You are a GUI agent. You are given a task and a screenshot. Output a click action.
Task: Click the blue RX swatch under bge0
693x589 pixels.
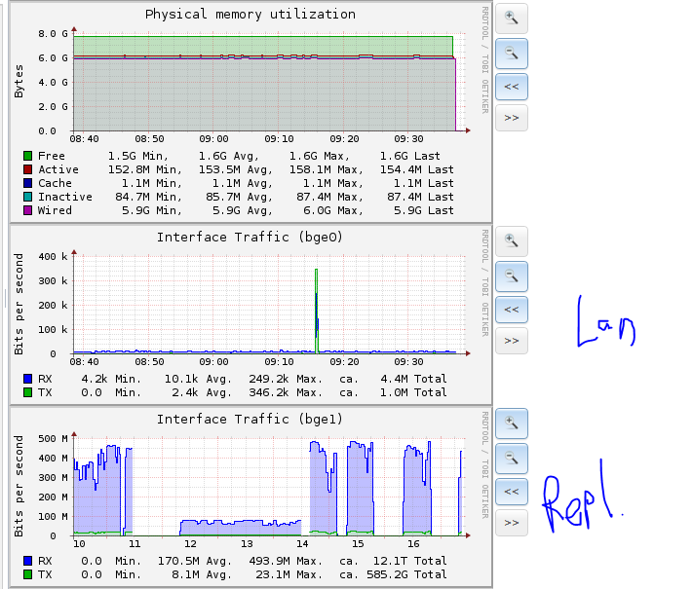(x=28, y=379)
